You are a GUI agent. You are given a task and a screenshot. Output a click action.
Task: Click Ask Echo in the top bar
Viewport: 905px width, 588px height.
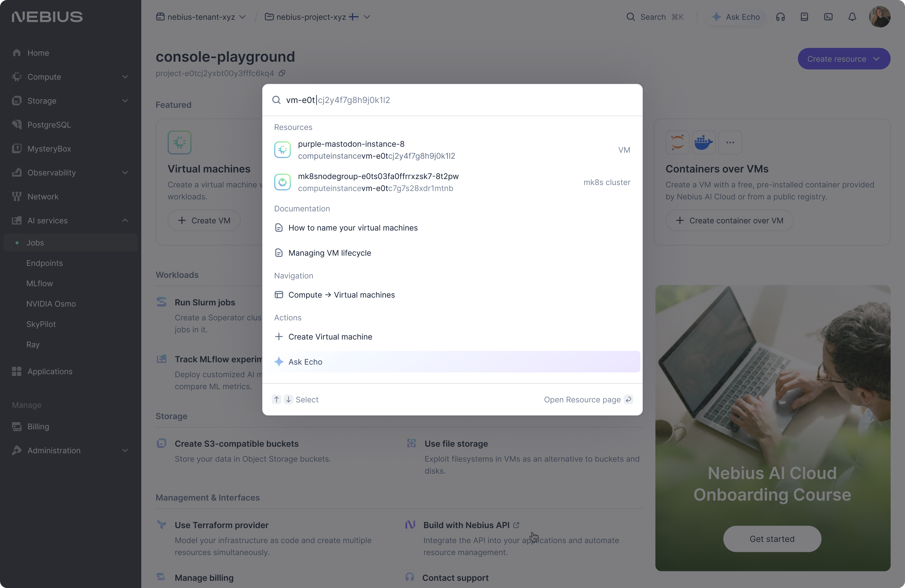click(736, 17)
